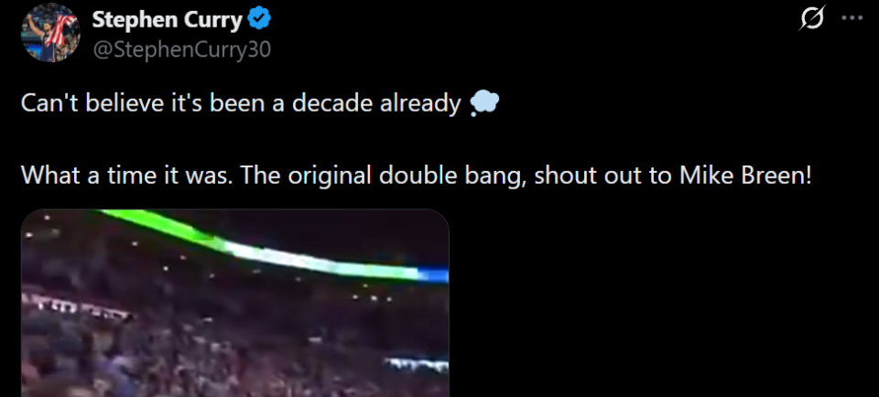Open Grok actions icon on the post
879x397 pixels.
[811, 17]
